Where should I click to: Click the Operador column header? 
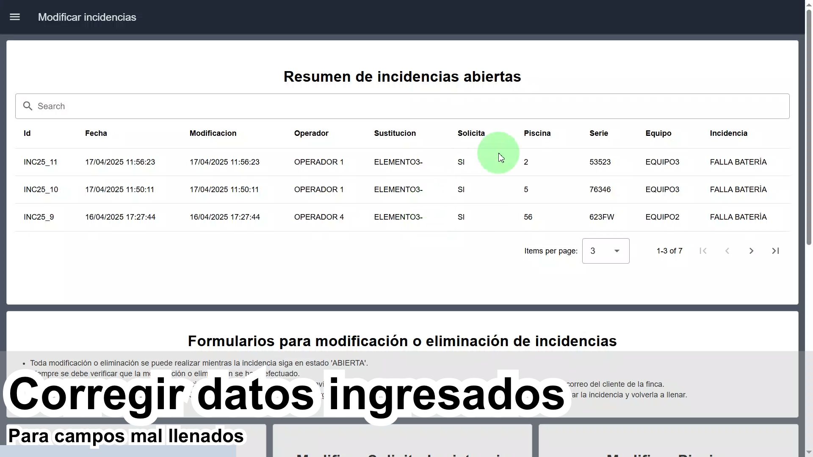click(311, 133)
